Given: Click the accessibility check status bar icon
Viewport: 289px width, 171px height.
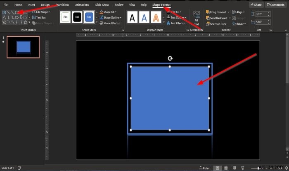Looking at the screenshot, I should click(19, 168).
